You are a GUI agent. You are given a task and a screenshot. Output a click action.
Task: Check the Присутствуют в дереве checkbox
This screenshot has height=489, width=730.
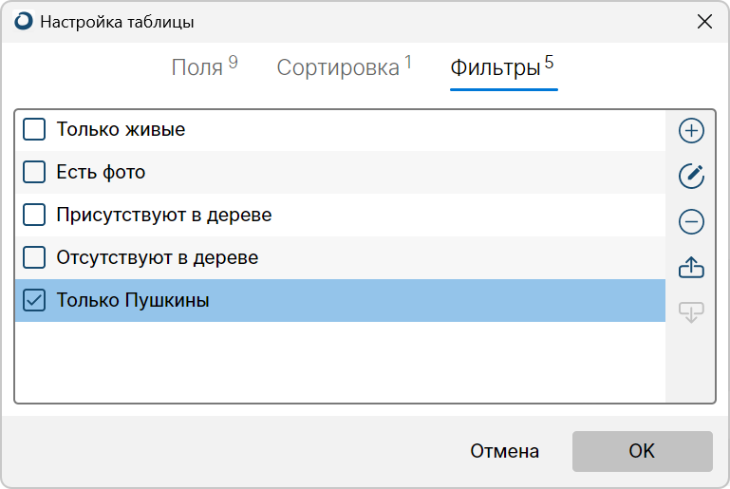tap(34, 215)
